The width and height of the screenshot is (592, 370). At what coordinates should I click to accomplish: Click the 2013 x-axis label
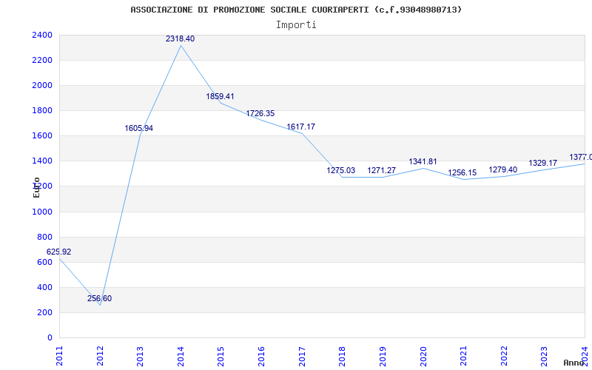point(140,356)
